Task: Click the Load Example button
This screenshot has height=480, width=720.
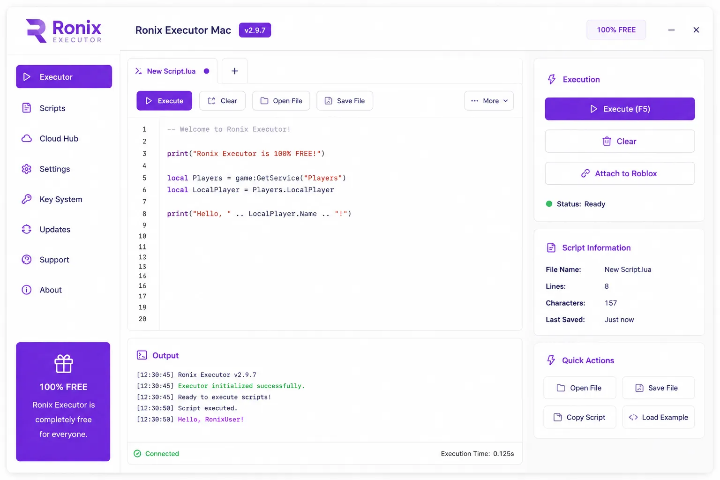Action: tap(658, 417)
